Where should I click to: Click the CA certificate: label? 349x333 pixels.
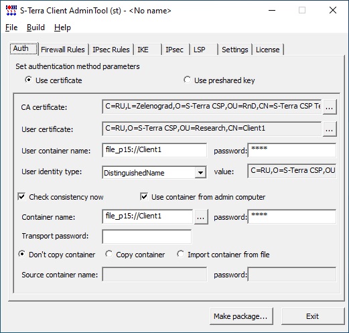pos(44,107)
